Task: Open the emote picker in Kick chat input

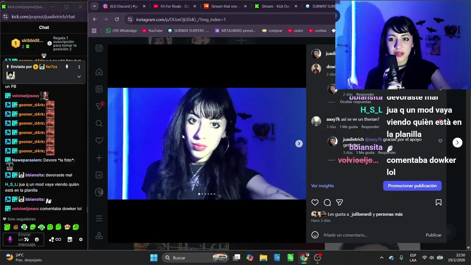Action: [x=37, y=239]
